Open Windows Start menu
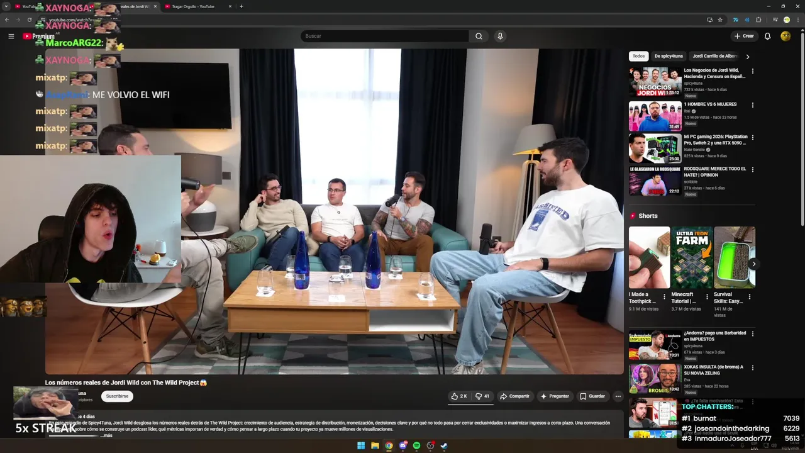Screen dimensions: 805x453 click(361, 445)
